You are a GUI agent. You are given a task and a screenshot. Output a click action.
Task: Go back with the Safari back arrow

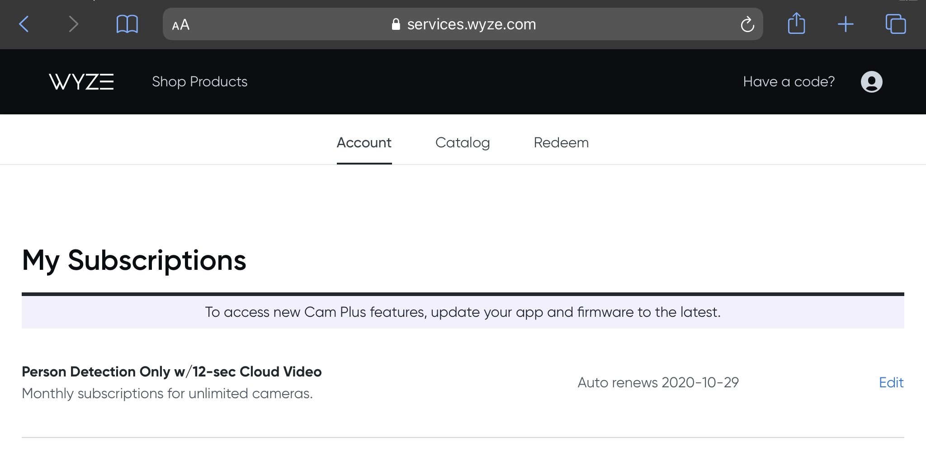pos(24,24)
